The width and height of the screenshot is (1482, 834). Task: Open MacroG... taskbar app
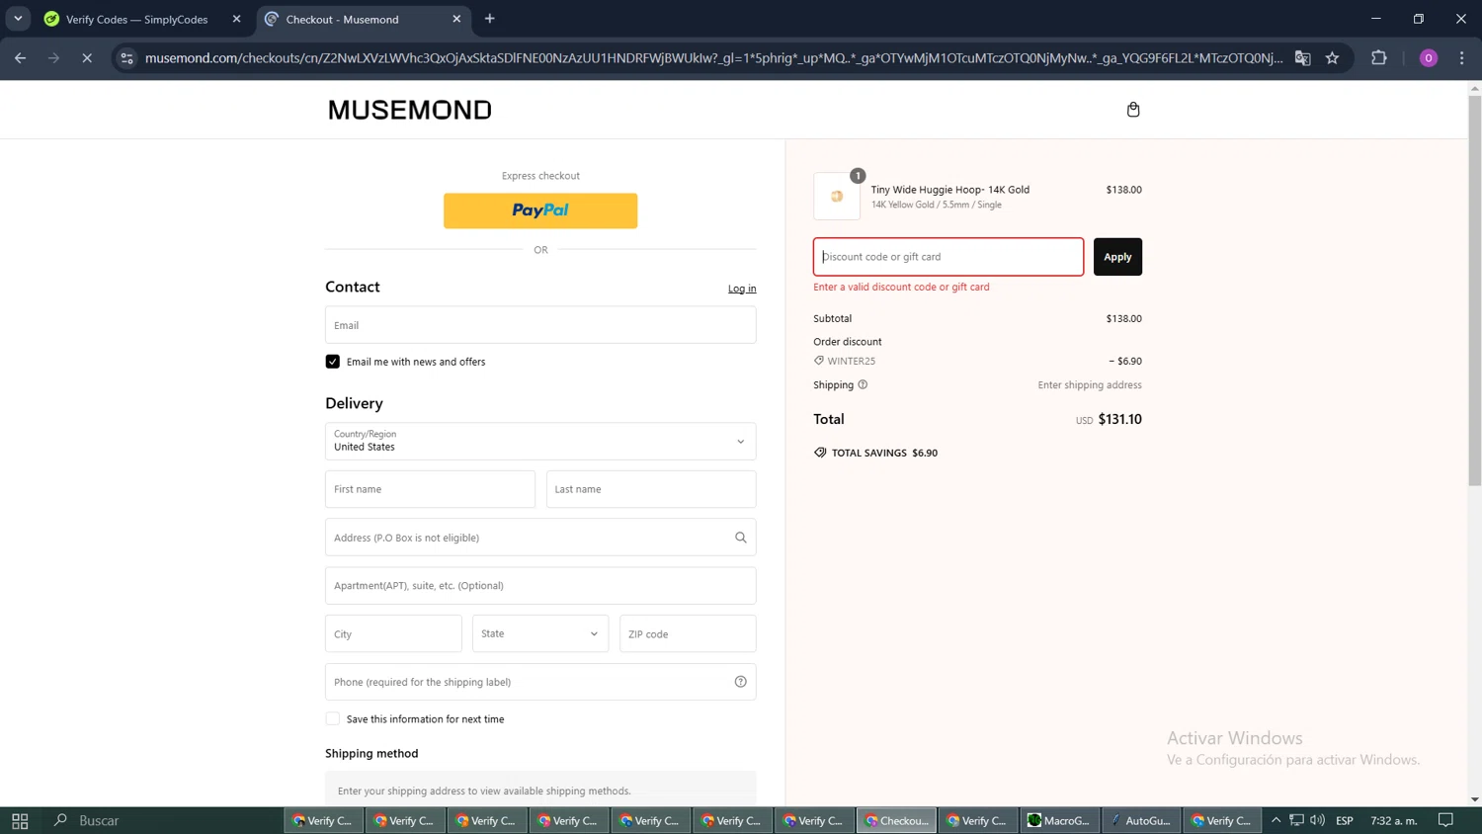point(1059,820)
